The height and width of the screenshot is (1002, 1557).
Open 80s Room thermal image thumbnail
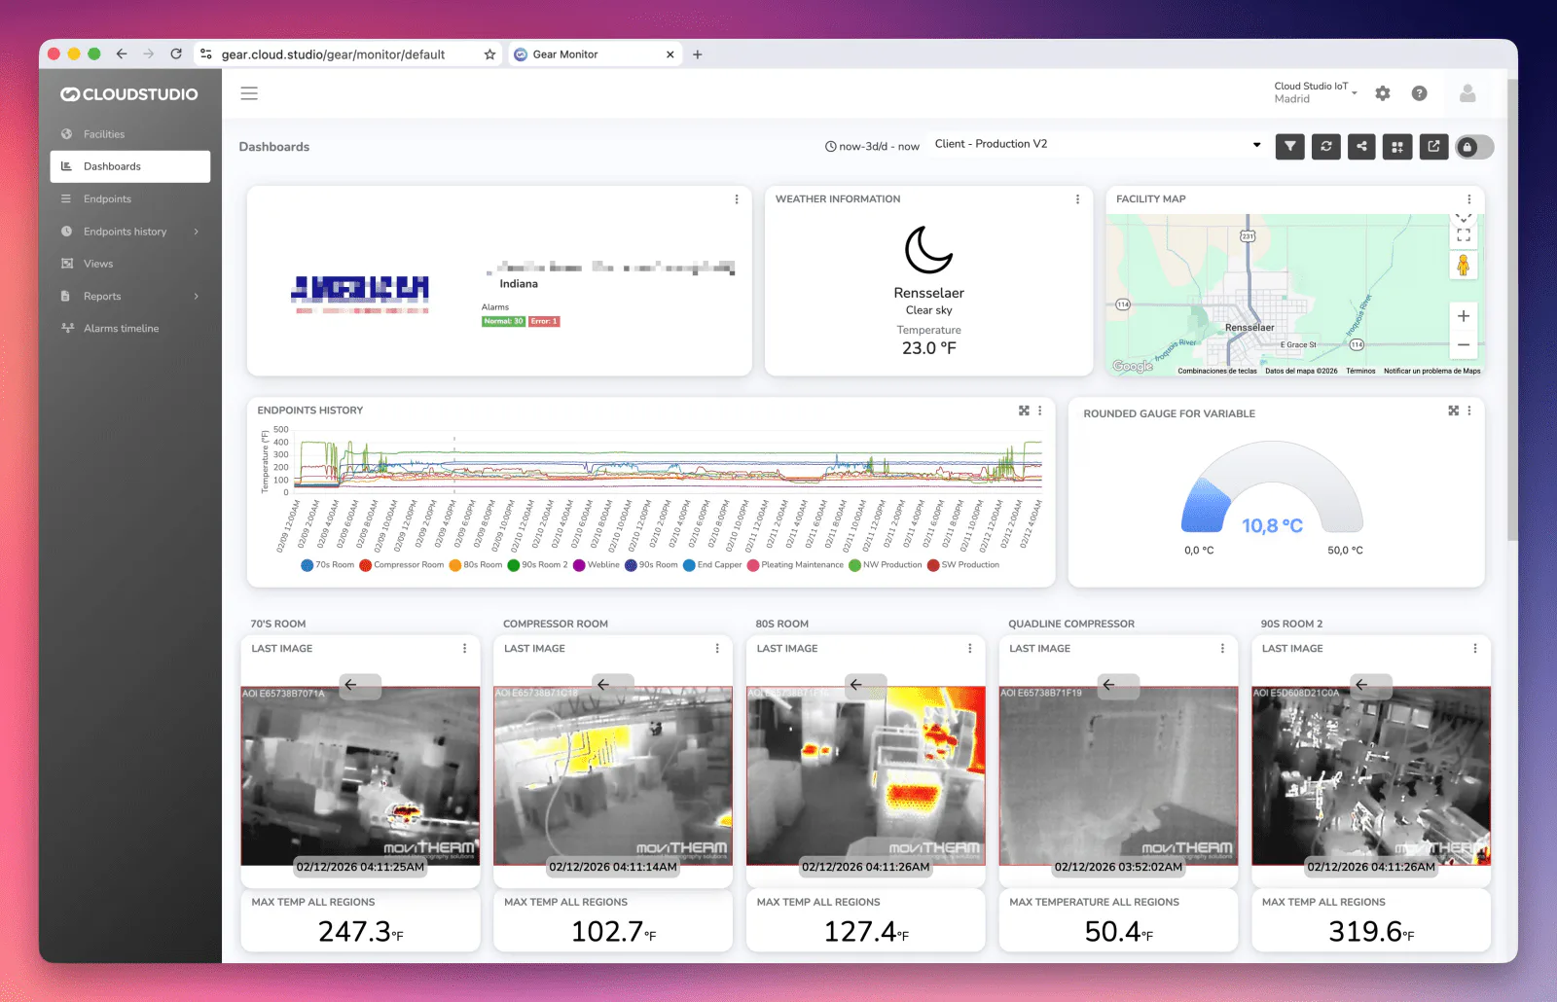[865, 776]
